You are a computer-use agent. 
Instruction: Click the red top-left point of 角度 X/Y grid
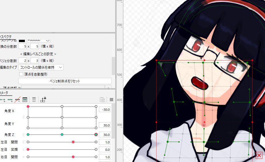[28, 106]
